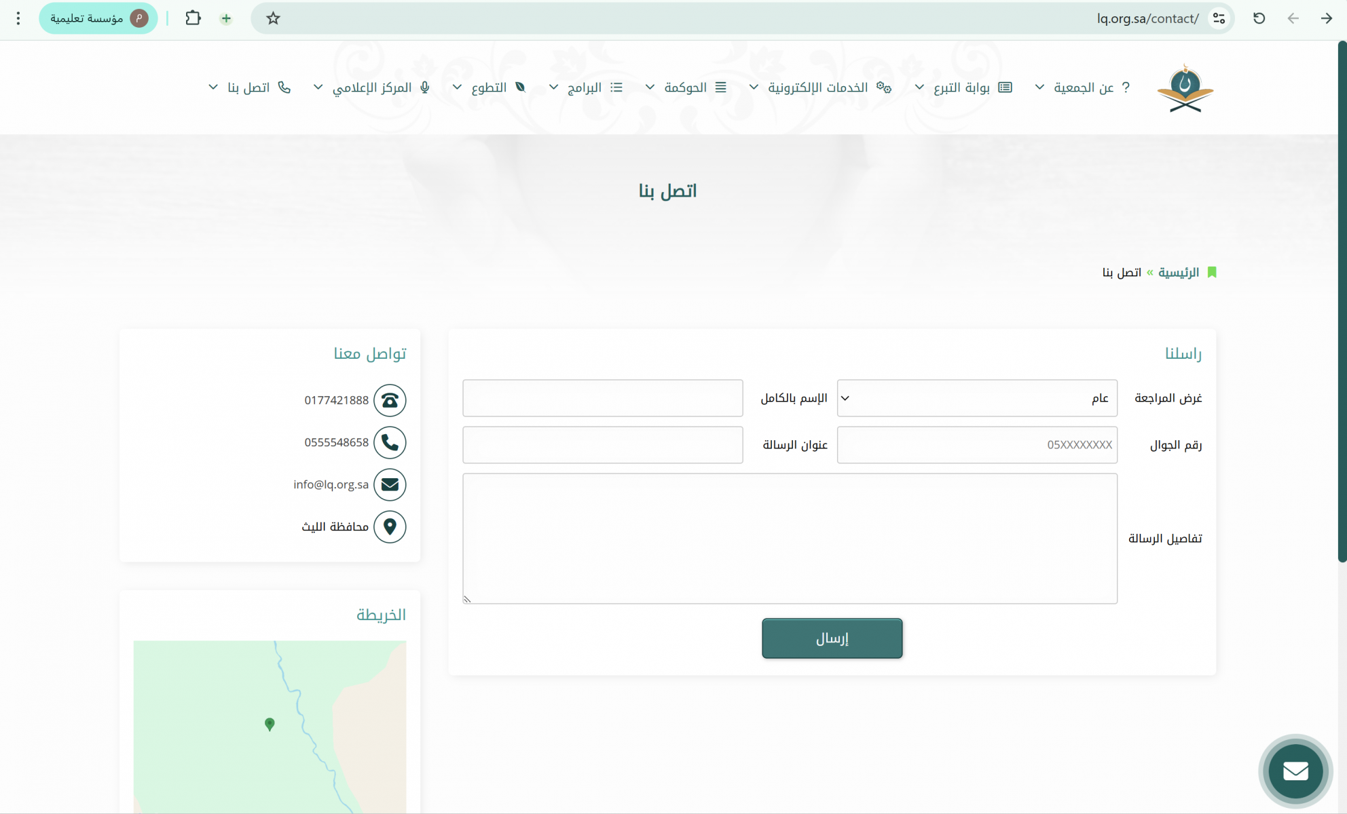
Task: Expand the الخدمات الإلكترونية menu
Action: (817, 88)
